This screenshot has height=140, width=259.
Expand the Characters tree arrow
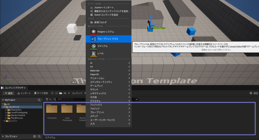(x=6, y=110)
